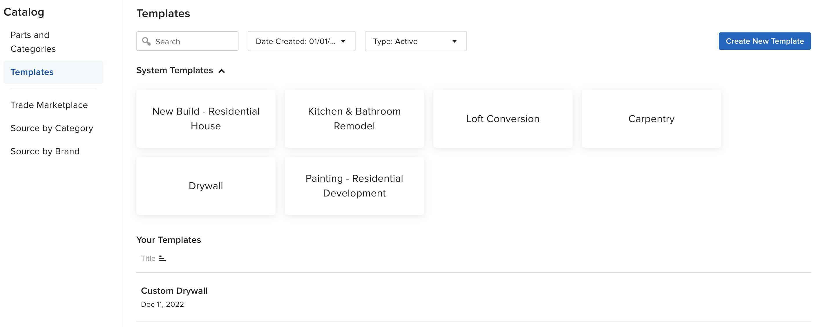Select the Painting Residential Development template
The height and width of the screenshot is (327, 818).
coord(355,185)
